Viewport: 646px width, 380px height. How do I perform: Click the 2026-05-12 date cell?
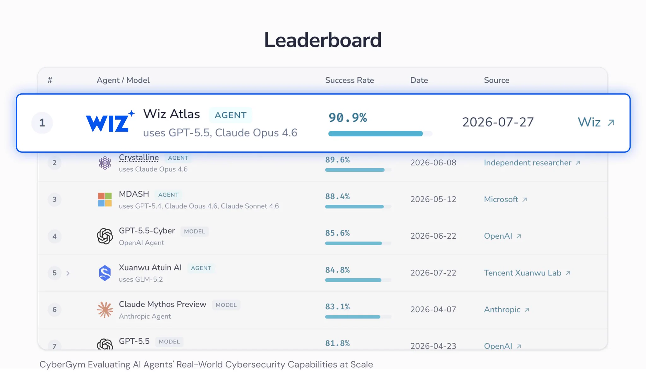click(433, 199)
